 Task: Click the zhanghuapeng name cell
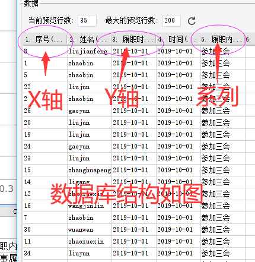point(90,171)
